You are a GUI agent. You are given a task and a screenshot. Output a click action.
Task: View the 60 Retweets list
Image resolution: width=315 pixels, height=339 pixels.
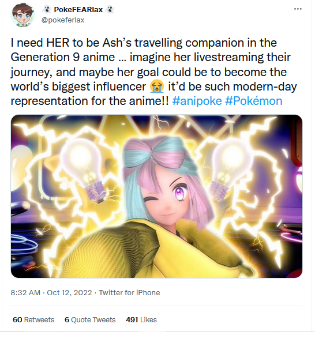[x=33, y=320]
